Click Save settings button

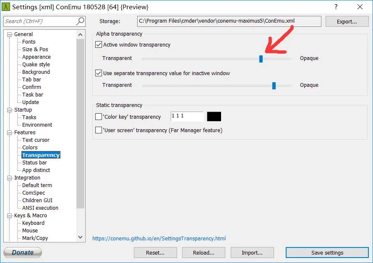coord(327,253)
